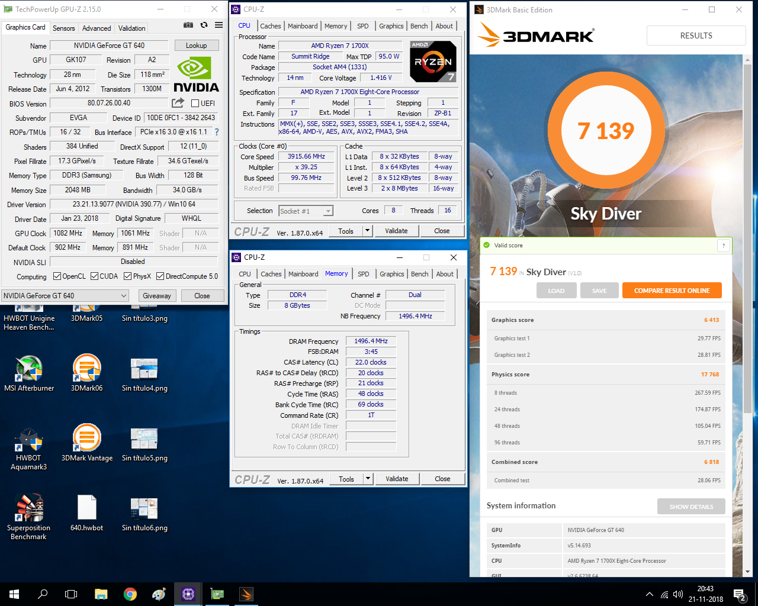Open the Windows Start menu
The image size is (758, 606).
(x=14, y=594)
